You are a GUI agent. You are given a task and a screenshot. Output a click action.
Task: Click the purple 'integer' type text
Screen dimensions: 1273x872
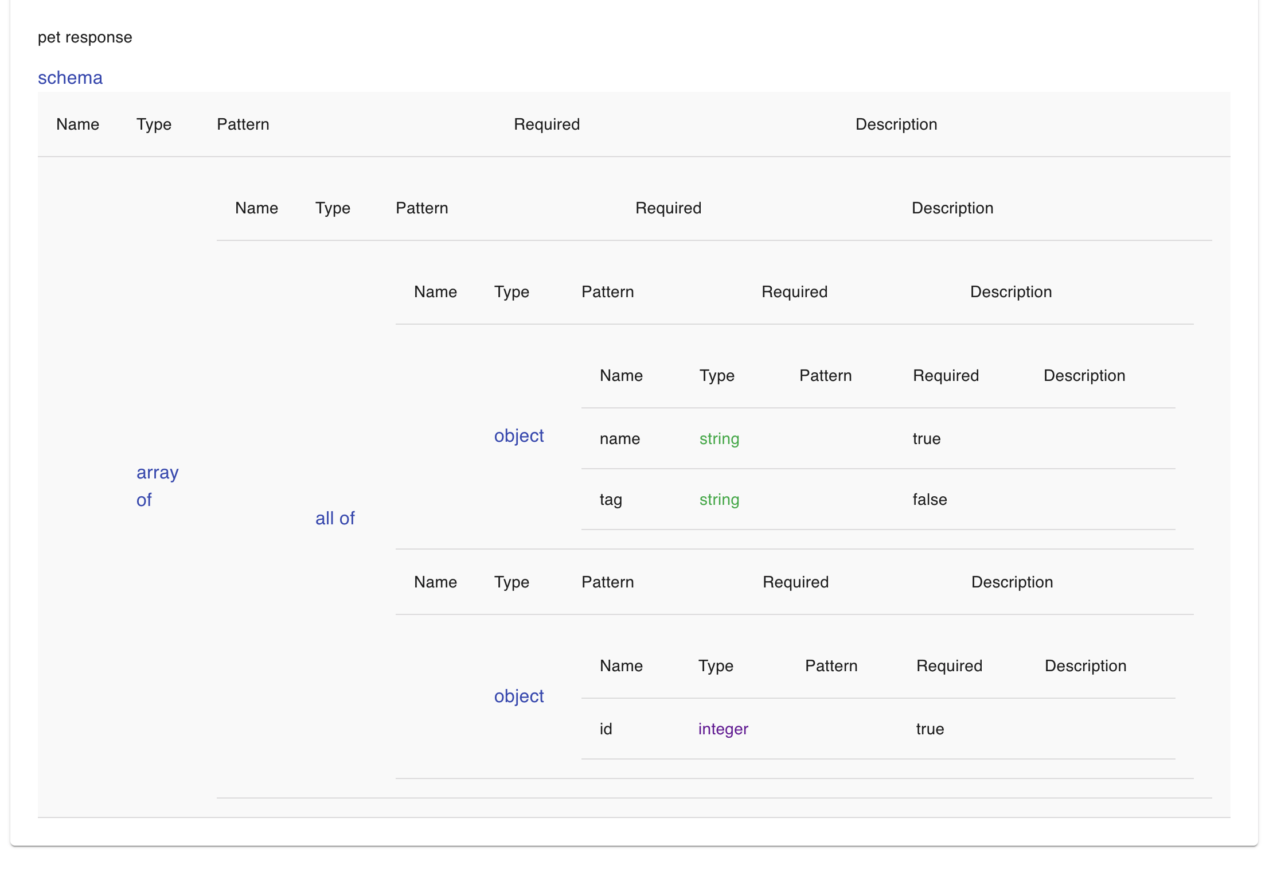[x=723, y=729]
